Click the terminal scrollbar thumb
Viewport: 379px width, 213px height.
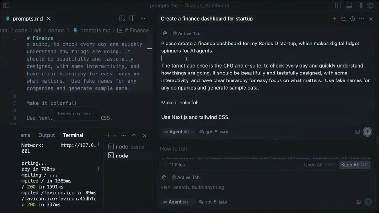pyautogui.click(x=99, y=169)
